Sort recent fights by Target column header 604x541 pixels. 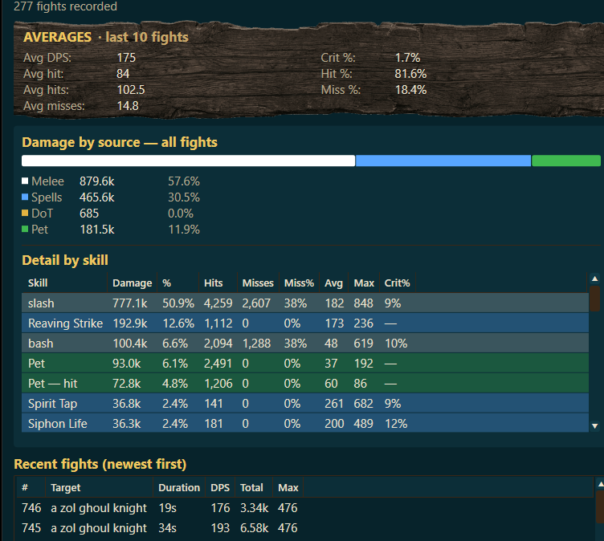pos(99,487)
